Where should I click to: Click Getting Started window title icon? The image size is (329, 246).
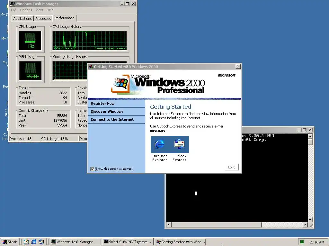[91, 67]
